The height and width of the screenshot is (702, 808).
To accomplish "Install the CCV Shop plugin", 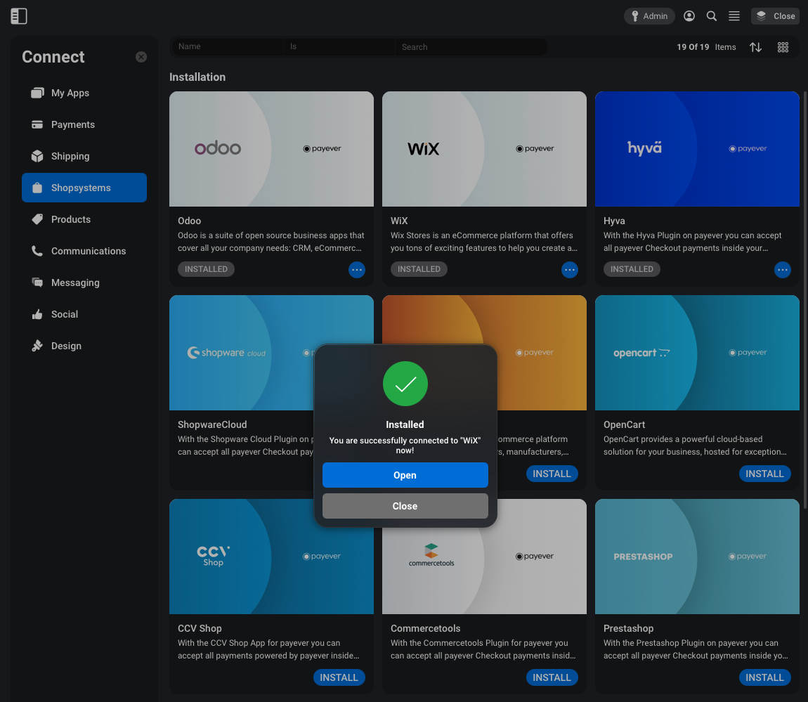I will pyautogui.click(x=339, y=677).
